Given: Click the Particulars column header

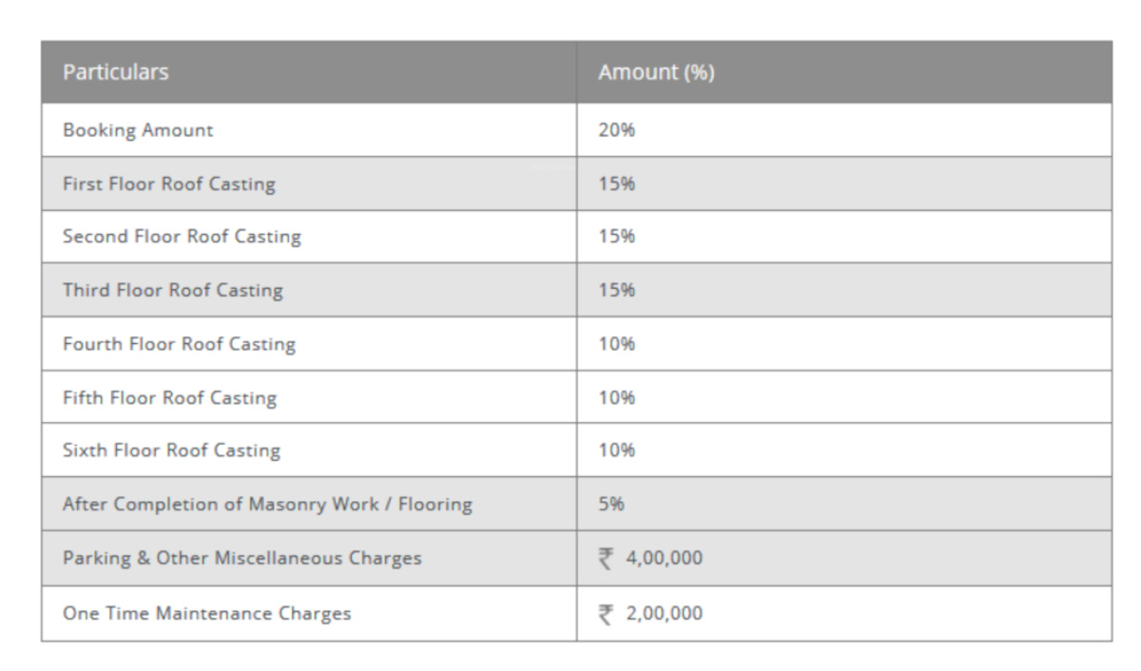Looking at the screenshot, I should [116, 72].
